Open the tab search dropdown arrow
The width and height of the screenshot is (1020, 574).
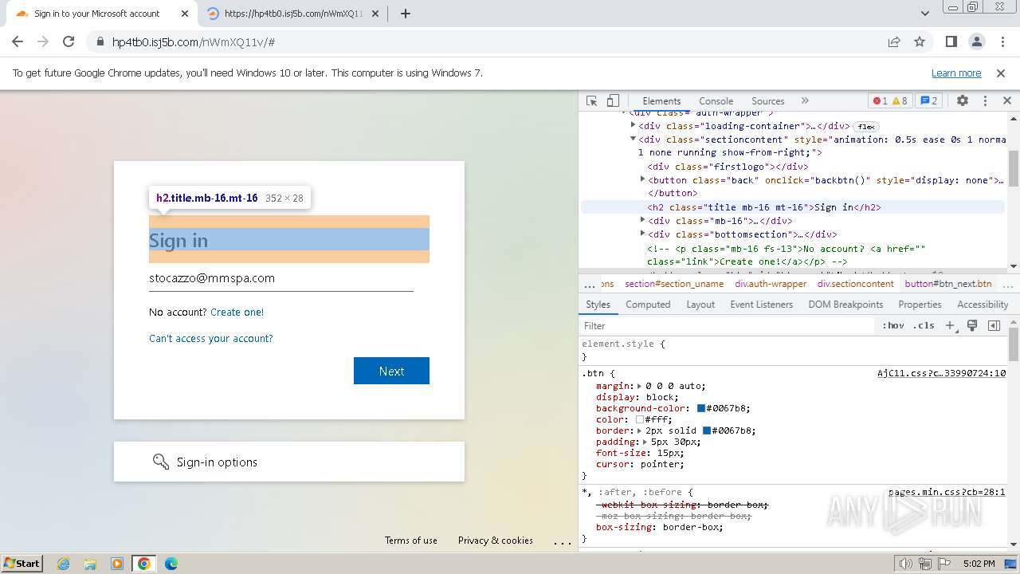925,14
